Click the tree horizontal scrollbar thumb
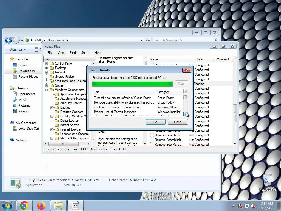The image size is (281, 211). pos(63,144)
